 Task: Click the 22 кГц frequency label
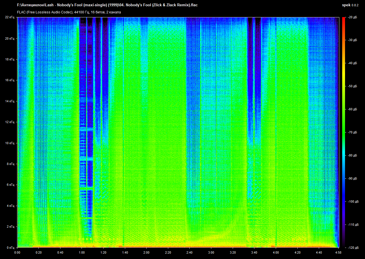click(9, 17)
